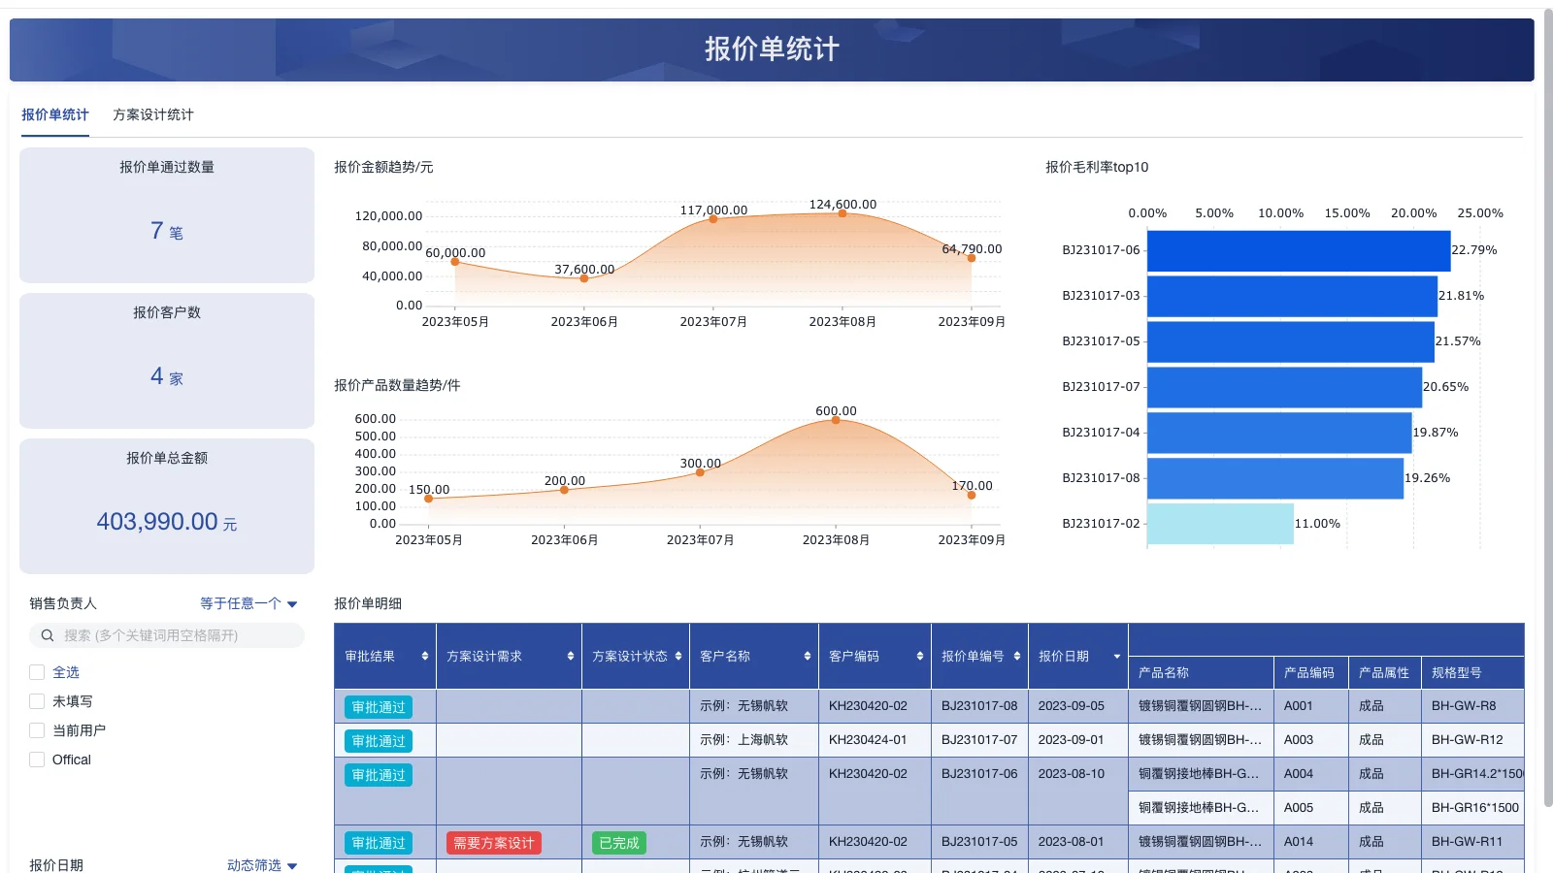Open the 当前用户 filter option's checkbox

click(36, 729)
